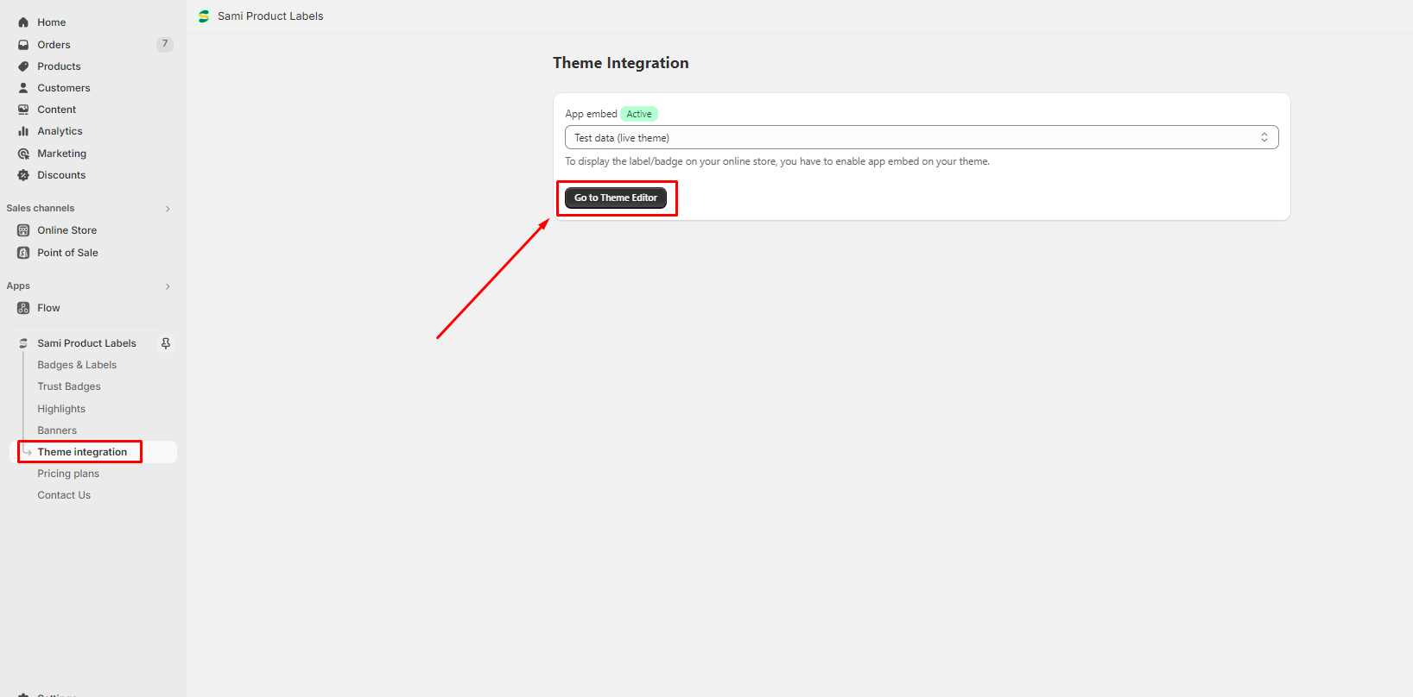Open Marketing via its target icon
Image resolution: width=1413 pixels, height=697 pixels.
coord(23,154)
